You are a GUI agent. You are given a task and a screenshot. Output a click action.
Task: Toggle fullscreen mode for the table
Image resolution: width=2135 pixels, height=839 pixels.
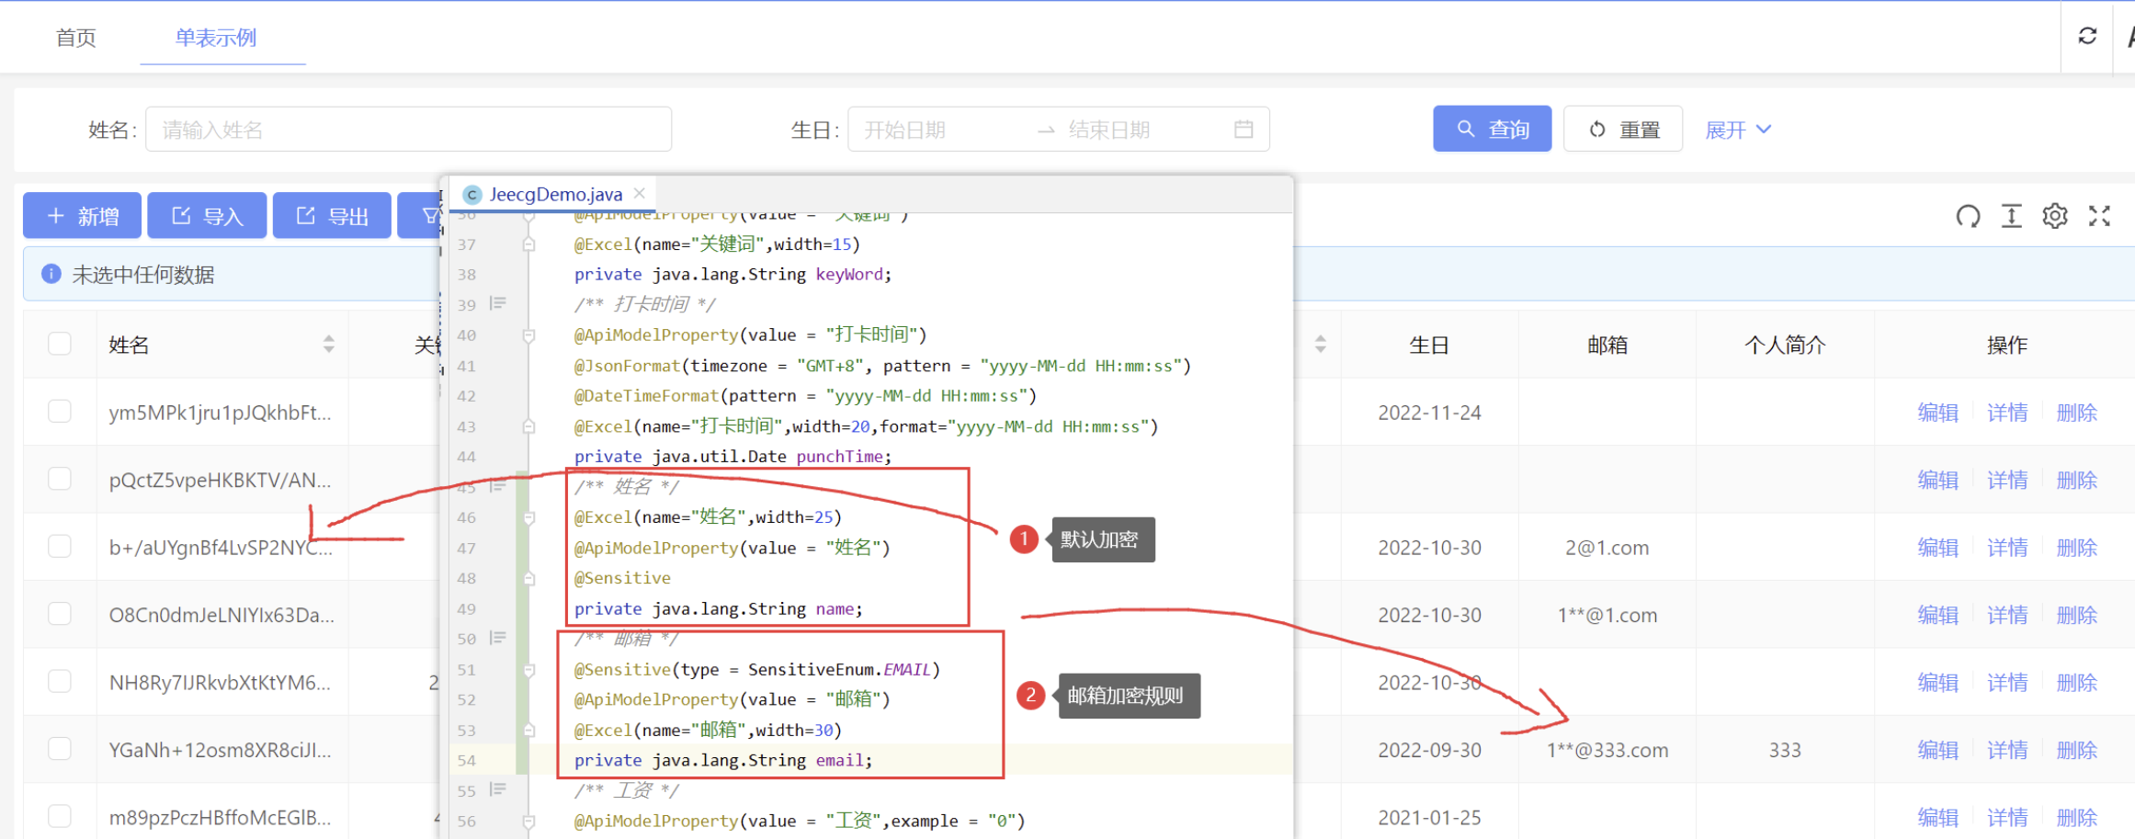tap(2099, 216)
